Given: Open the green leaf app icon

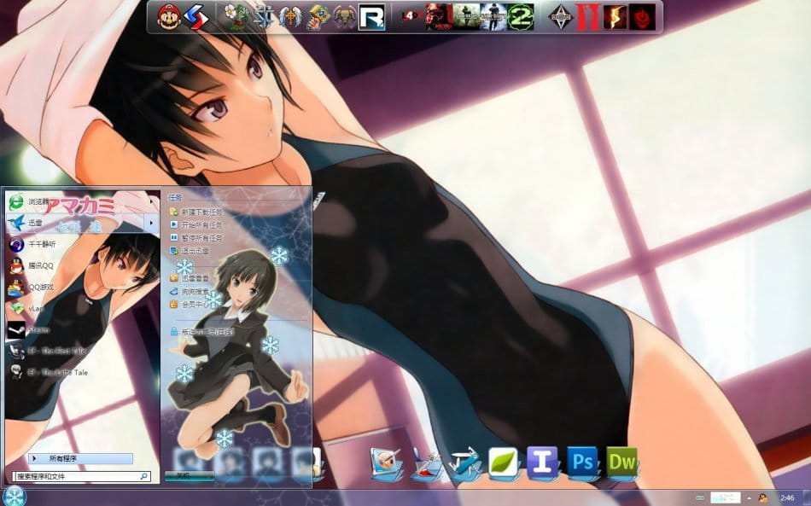Looking at the screenshot, I should pos(504,462).
